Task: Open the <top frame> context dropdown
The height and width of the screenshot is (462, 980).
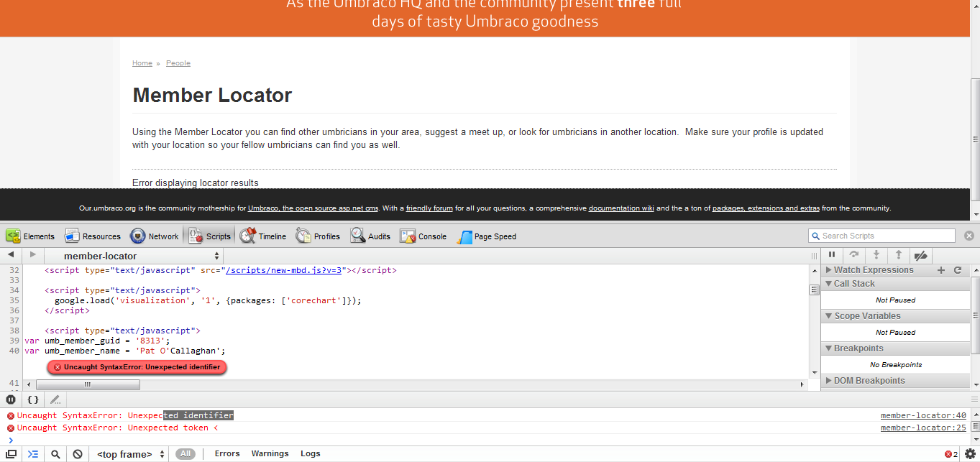Action: [131, 454]
